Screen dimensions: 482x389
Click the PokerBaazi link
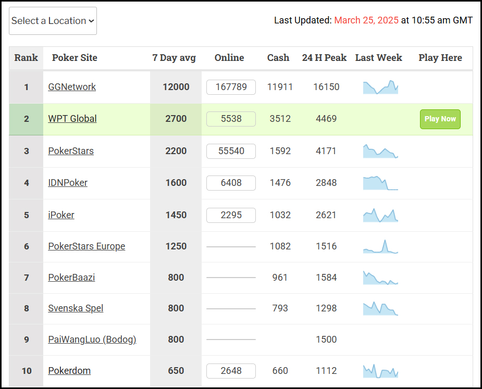point(71,278)
